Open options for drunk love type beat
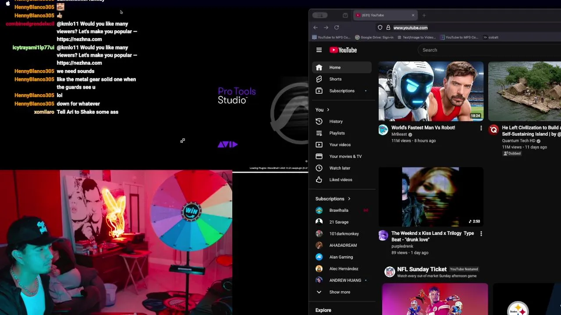This screenshot has width=561, height=315. click(481, 234)
